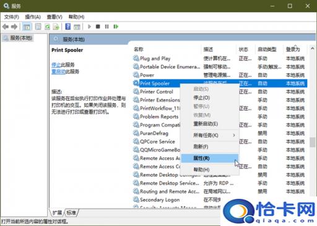
Task: Click the gear icon beside Printer Extensions
Action: (136, 100)
